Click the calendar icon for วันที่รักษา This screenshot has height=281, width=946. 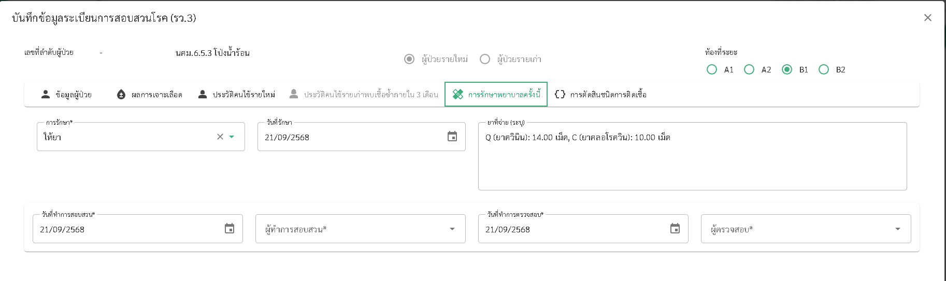tap(452, 137)
